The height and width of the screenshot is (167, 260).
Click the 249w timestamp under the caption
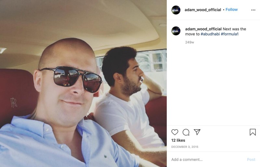pyautogui.click(x=189, y=42)
